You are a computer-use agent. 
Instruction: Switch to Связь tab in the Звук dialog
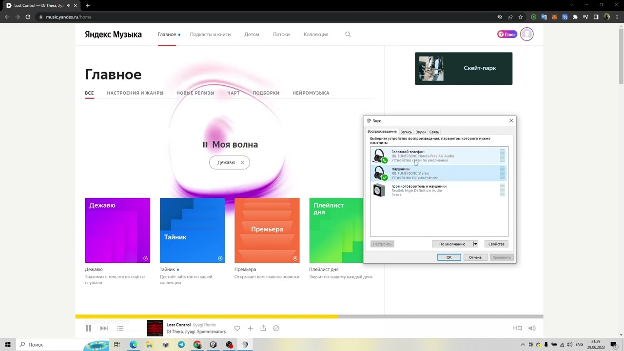pos(434,132)
